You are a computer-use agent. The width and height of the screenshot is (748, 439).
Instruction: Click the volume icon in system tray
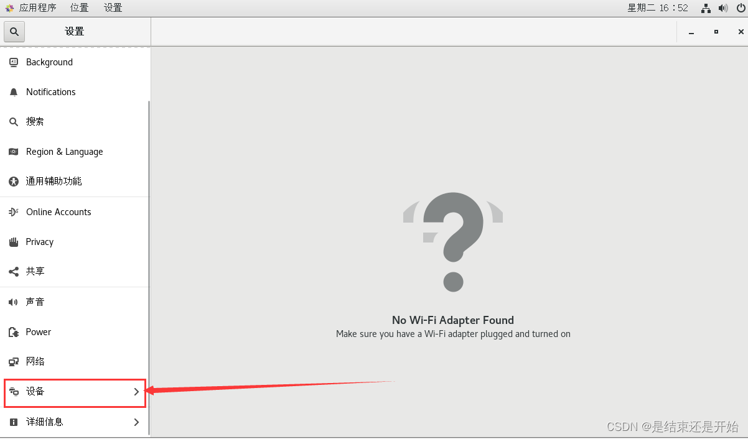click(x=723, y=8)
